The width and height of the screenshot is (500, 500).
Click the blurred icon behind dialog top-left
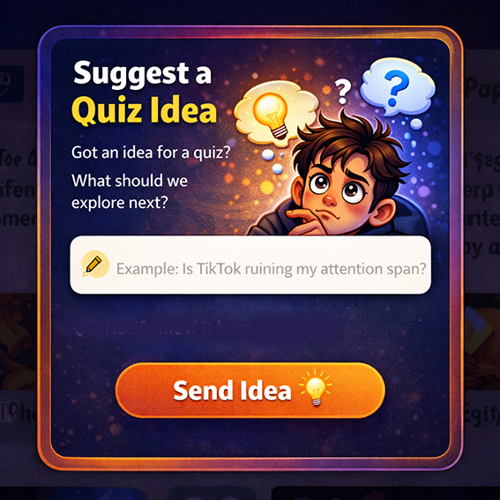[x=11, y=84]
